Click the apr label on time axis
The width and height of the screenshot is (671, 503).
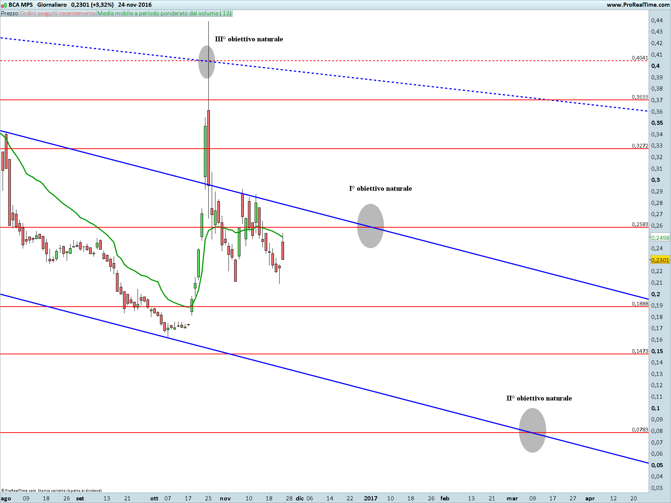pyautogui.click(x=590, y=499)
